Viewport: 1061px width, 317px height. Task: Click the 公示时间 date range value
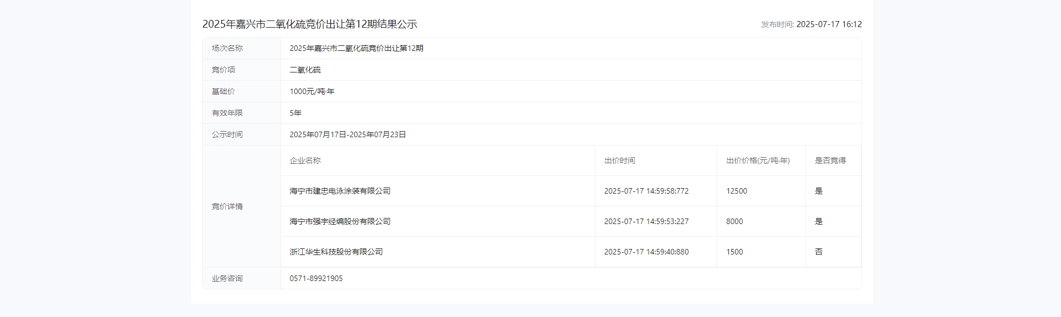coord(348,134)
